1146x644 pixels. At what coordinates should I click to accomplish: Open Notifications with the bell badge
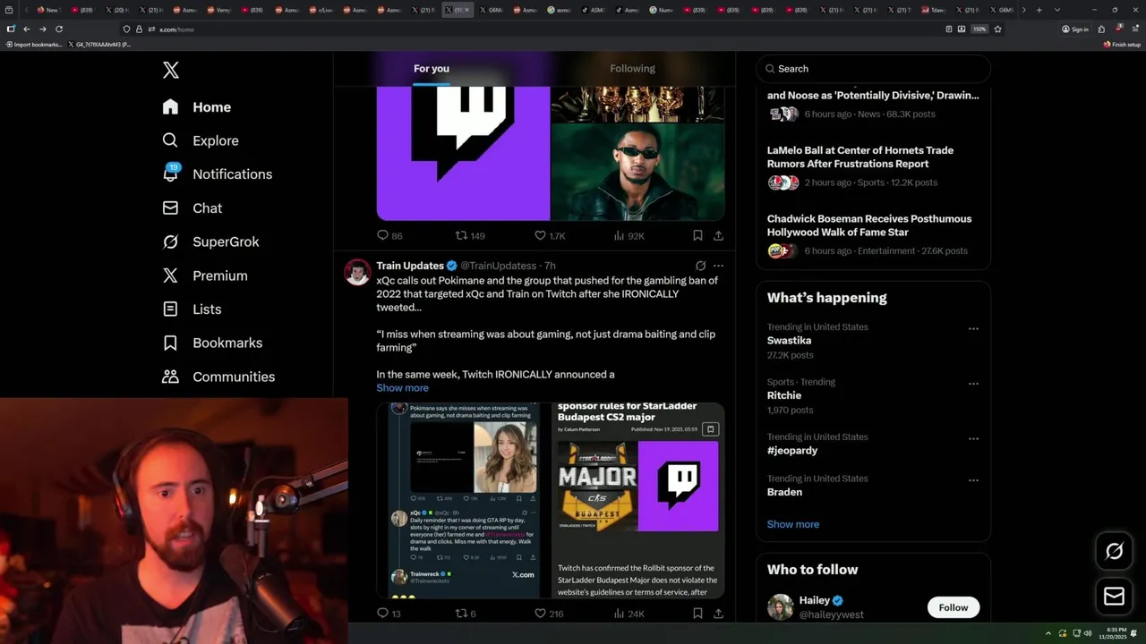[x=217, y=174]
